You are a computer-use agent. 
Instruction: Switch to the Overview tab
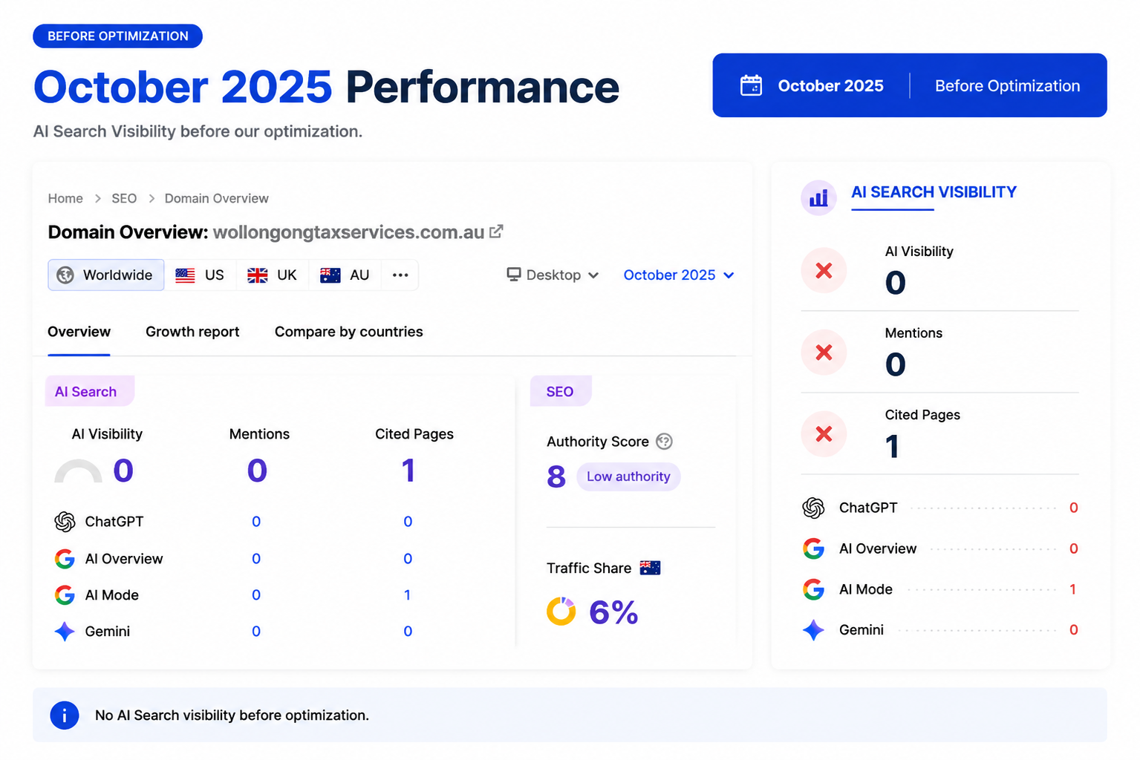coord(79,332)
